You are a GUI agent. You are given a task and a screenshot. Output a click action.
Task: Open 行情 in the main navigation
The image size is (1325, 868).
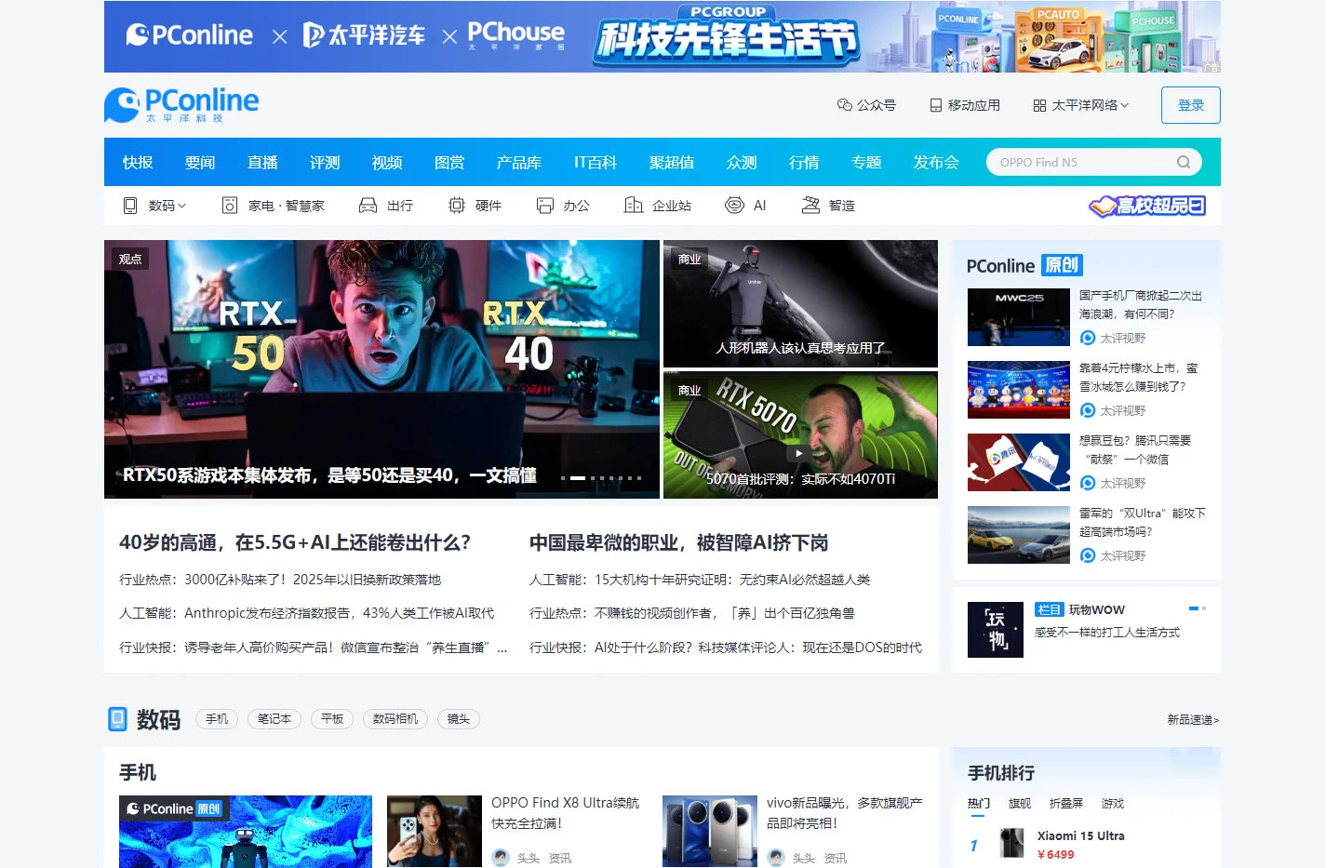pyautogui.click(x=804, y=162)
